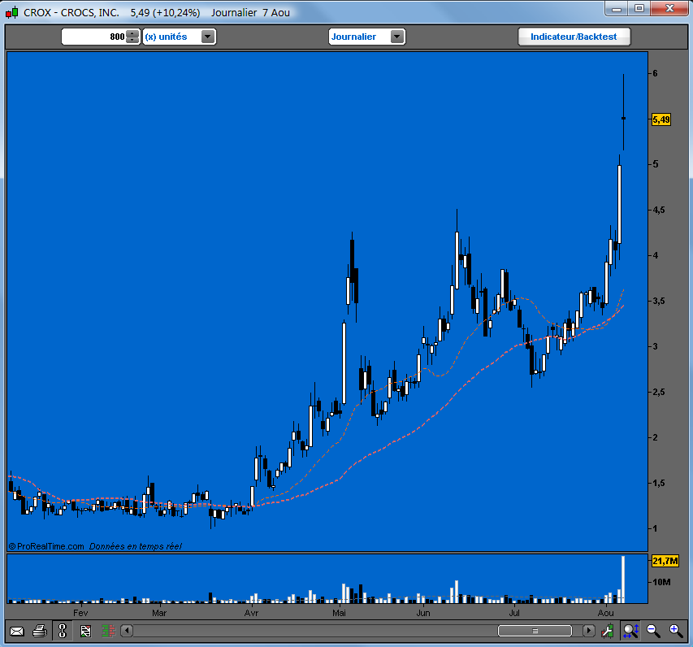Zoom out with the minus magnifier
693x647 pixels.
coord(653,631)
